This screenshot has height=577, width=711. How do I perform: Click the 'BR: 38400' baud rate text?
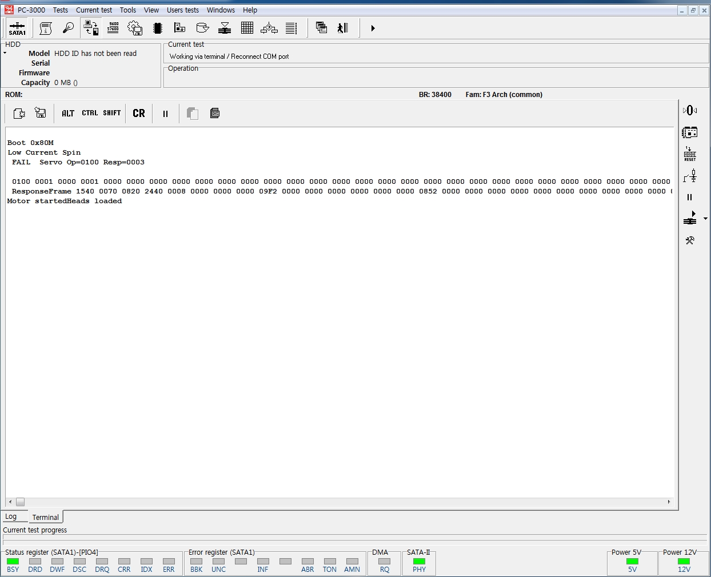[x=435, y=95]
